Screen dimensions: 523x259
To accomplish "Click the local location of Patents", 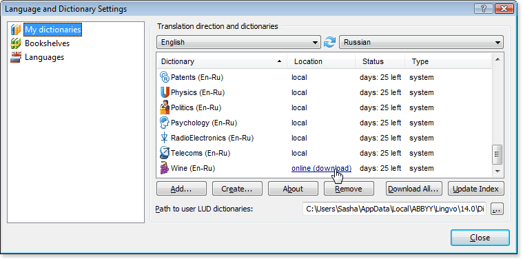I will pyautogui.click(x=299, y=77).
